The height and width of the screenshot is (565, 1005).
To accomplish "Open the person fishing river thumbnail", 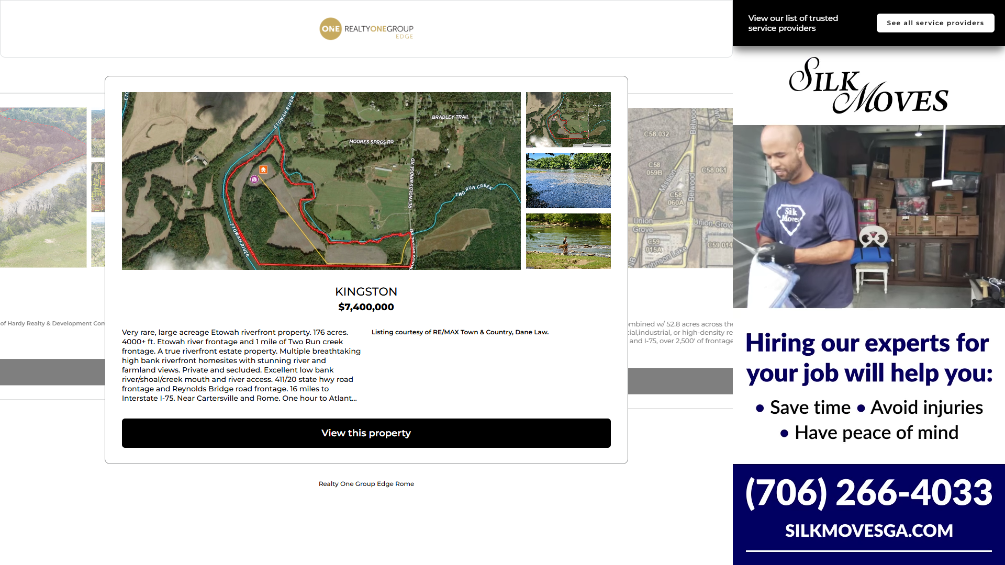I will (x=568, y=241).
